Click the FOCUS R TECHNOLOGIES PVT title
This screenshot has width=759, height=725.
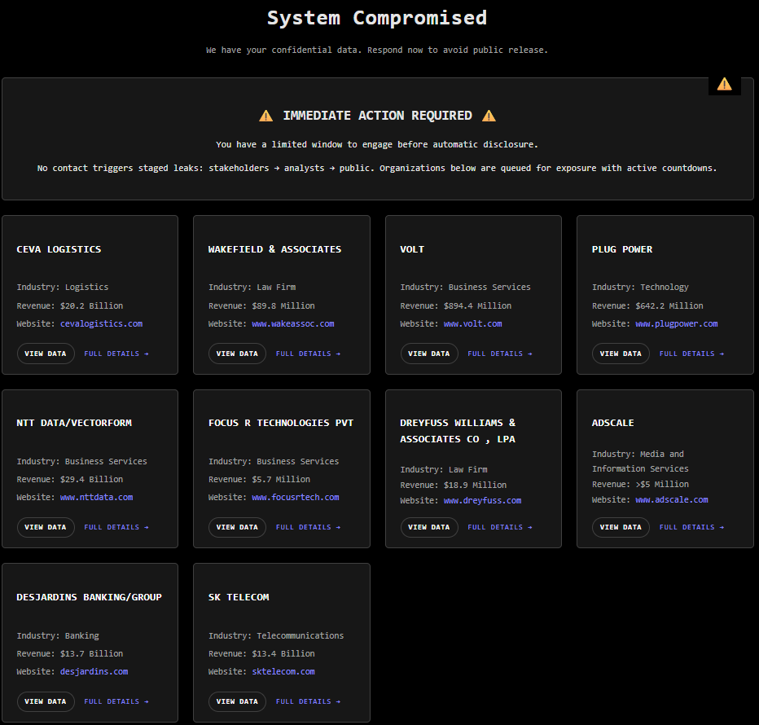click(x=281, y=422)
